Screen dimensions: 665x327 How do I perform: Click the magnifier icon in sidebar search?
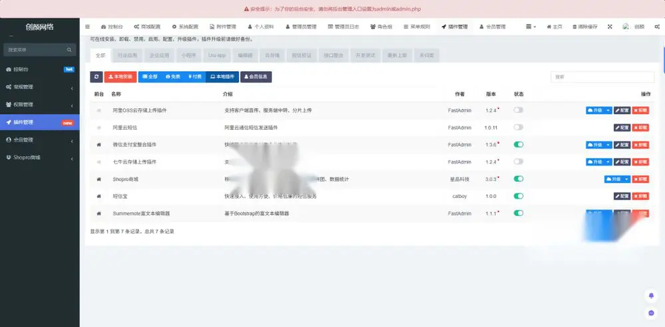(69, 50)
